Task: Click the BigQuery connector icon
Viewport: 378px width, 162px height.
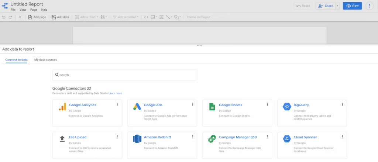Action: pos(287,106)
